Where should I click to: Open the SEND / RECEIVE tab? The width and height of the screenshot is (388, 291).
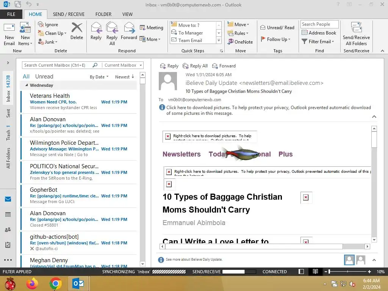(69, 14)
